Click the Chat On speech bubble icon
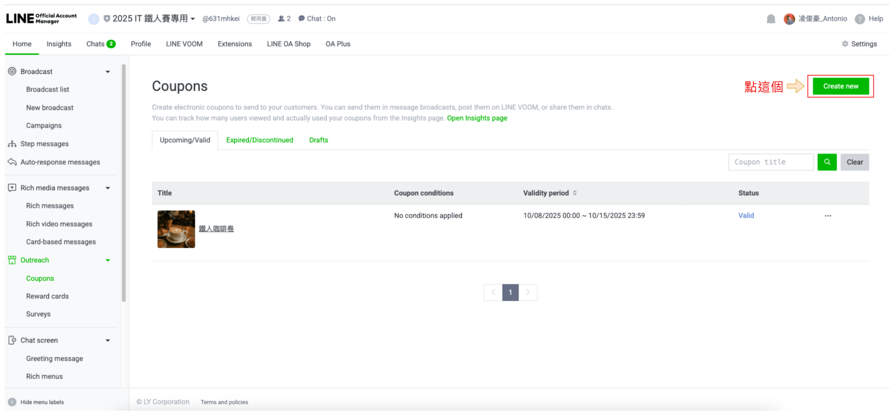The width and height of the screenshot is (894, 415). pos(302,19)
